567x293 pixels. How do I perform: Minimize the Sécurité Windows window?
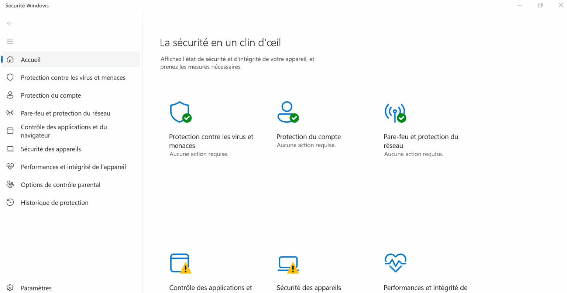coord(520,6)
